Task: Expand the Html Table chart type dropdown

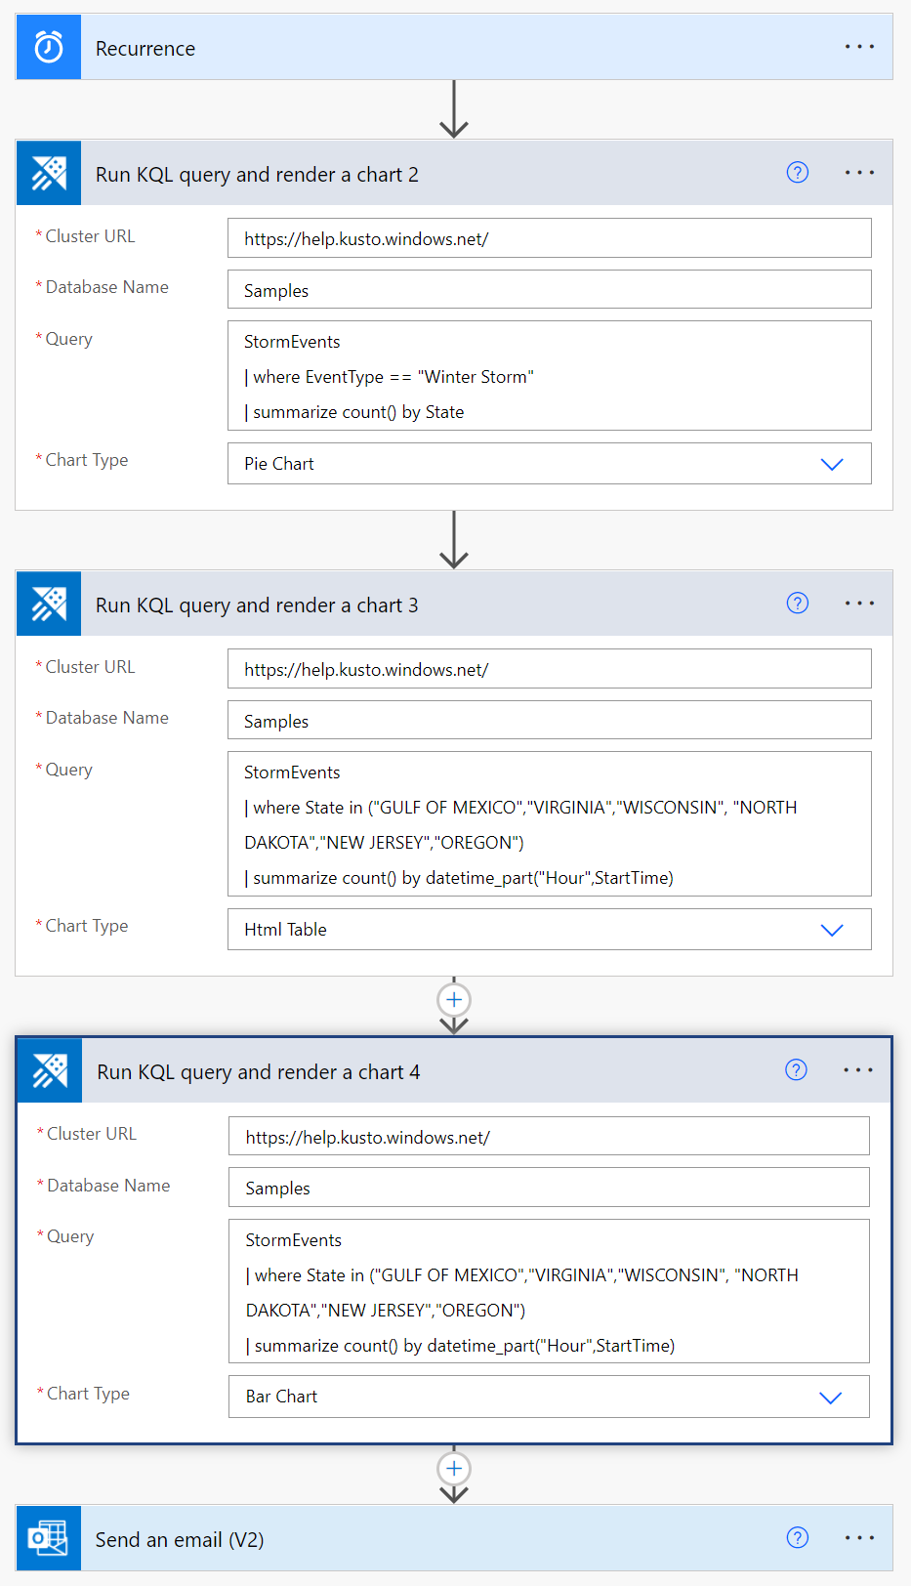Action: [x=832, y=930]
